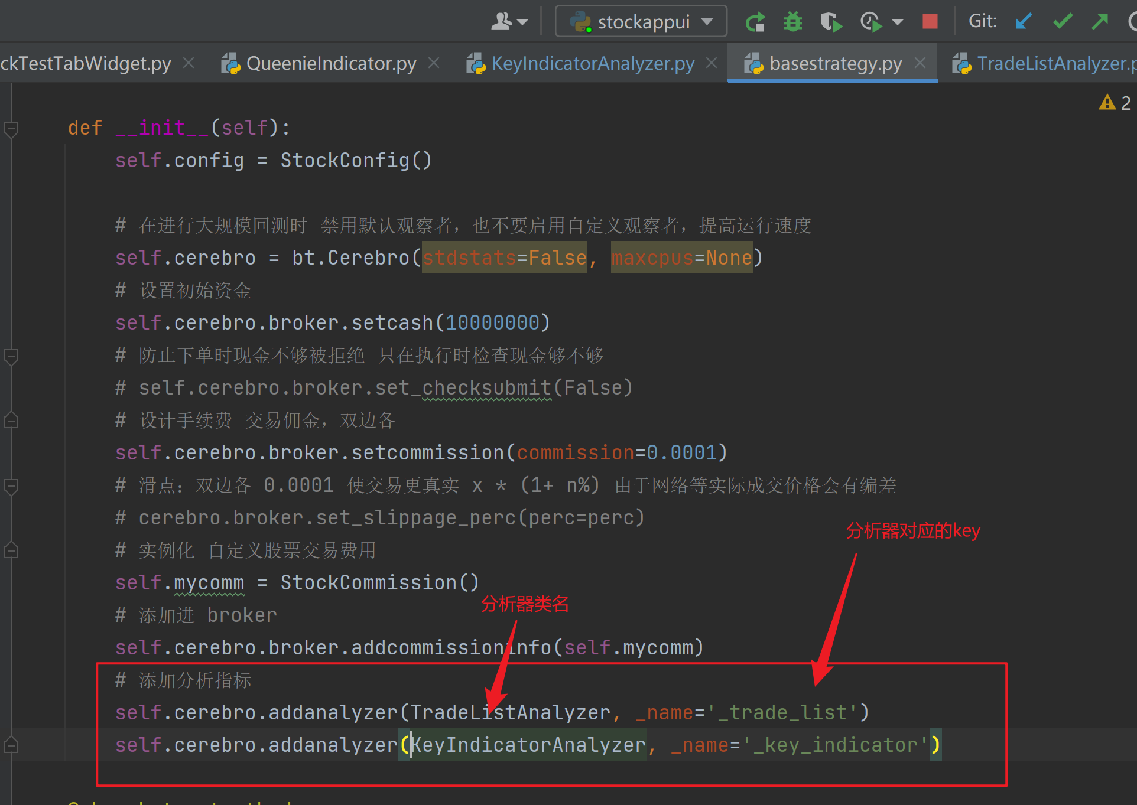Toggle fold marker beside 设计手续费 comment

pyautogui.click(x=11, y=421)
